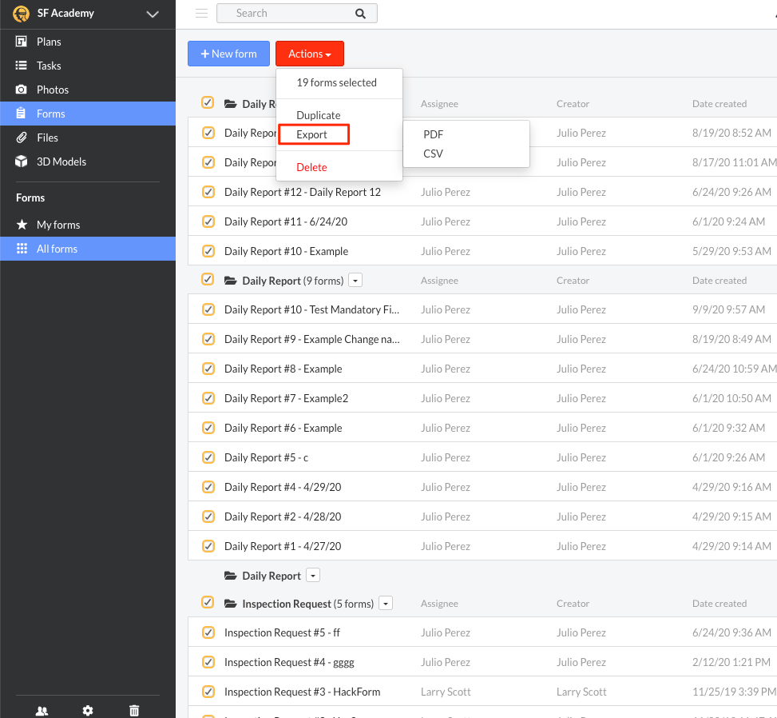This screenshot has height=718, width=777.
Task: Click Assignee header in Inspection Request group
Action: pos(439,604)
